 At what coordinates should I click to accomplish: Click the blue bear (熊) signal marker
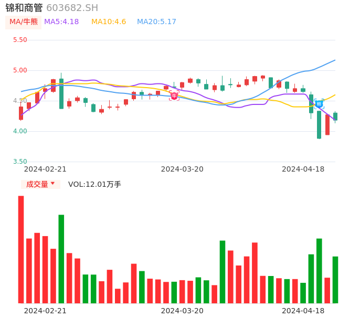coord(319,104)
